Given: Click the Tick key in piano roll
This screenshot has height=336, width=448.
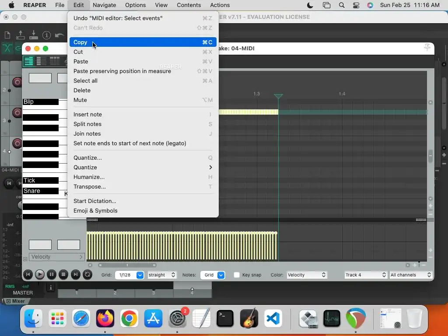Looking at the screenshot, I should point(41,180).
